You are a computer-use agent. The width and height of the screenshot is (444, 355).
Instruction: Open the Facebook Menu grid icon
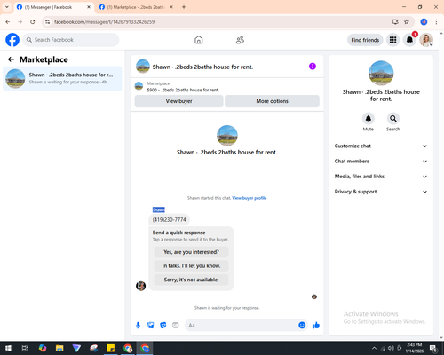click(x=392, y=40)
